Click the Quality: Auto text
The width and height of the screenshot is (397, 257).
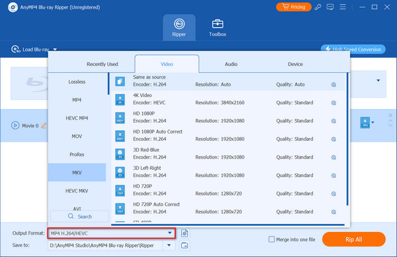tap(290, 85)
